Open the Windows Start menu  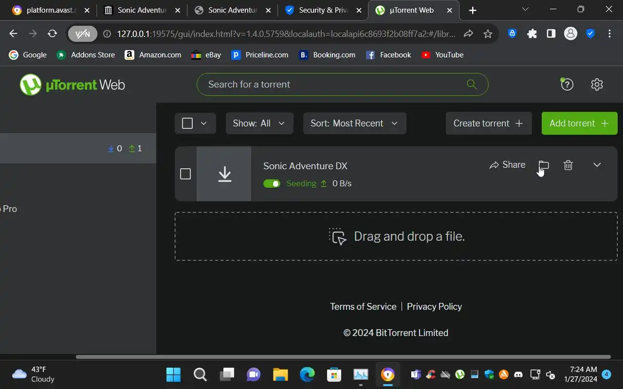coord(173,374)
